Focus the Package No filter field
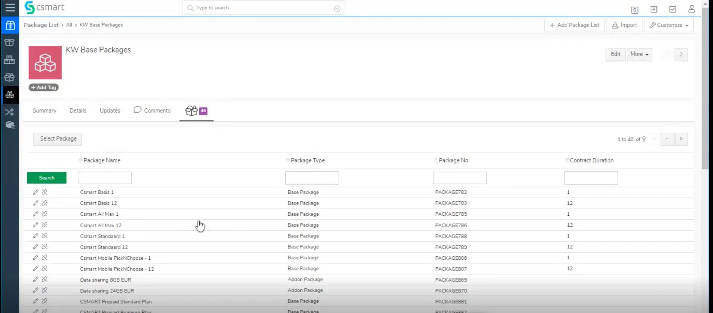This screenshot has width=713, height=313. [460, 178]
